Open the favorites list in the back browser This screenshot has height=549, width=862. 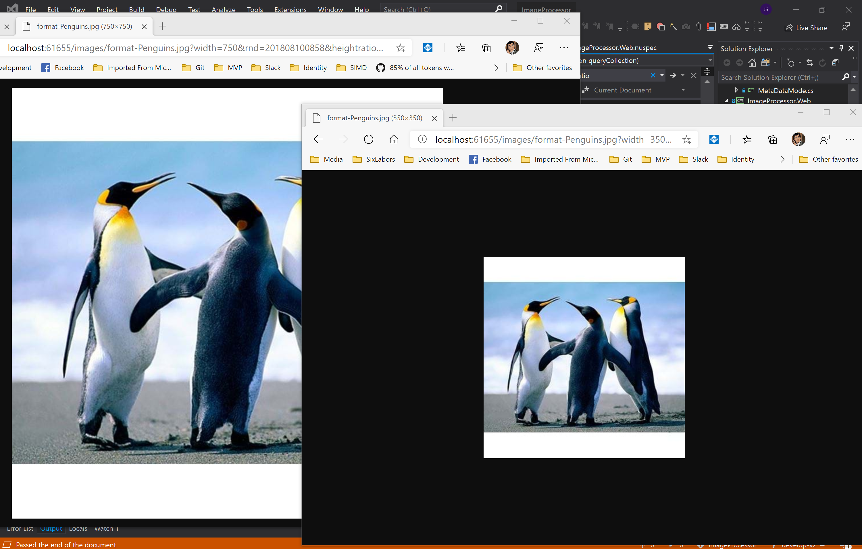click(461, 48)
